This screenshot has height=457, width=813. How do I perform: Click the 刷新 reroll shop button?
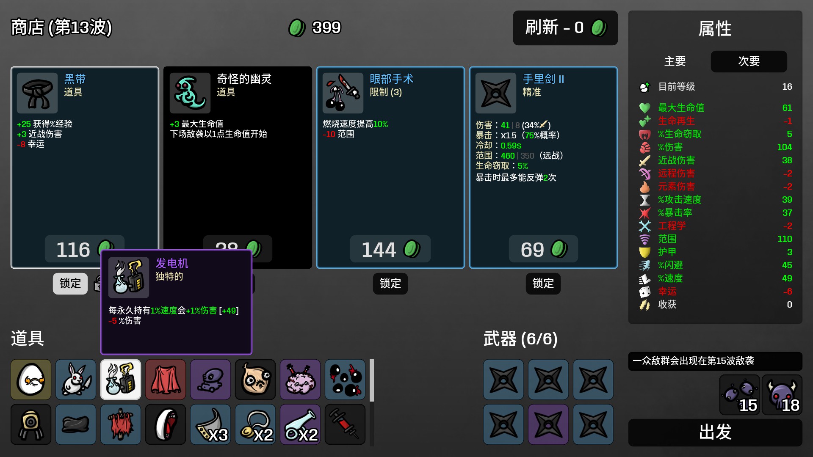[x=565, y=28]
